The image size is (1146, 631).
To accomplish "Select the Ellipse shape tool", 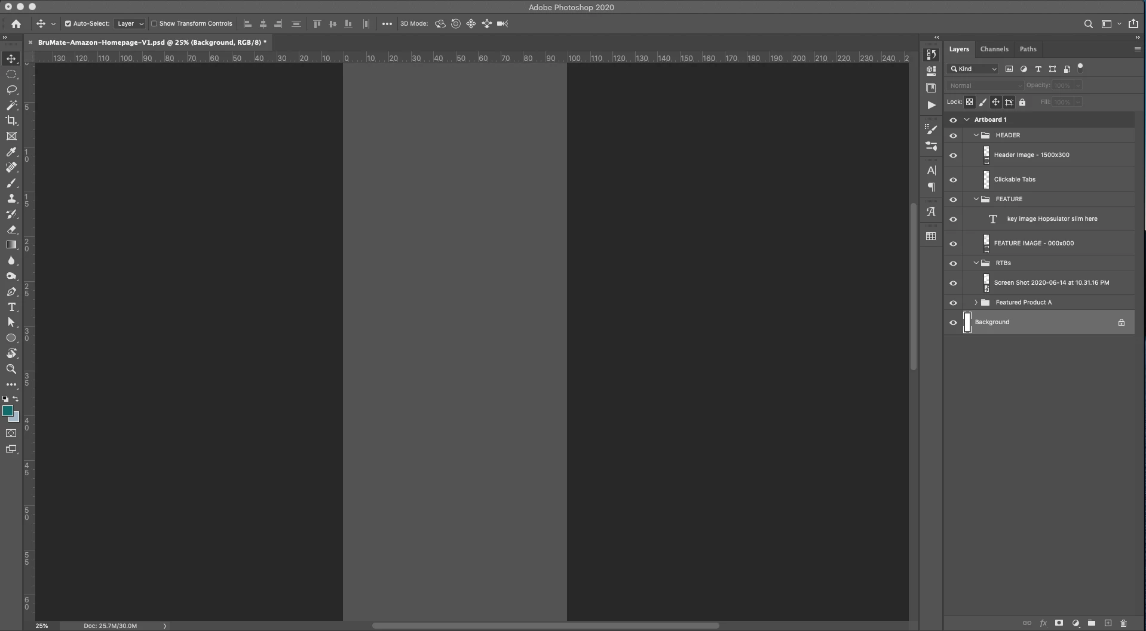I will coord(11,338).
